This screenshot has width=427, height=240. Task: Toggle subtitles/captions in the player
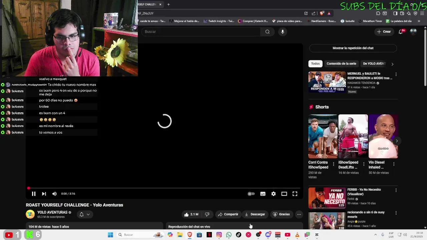[x=263, y=194]
